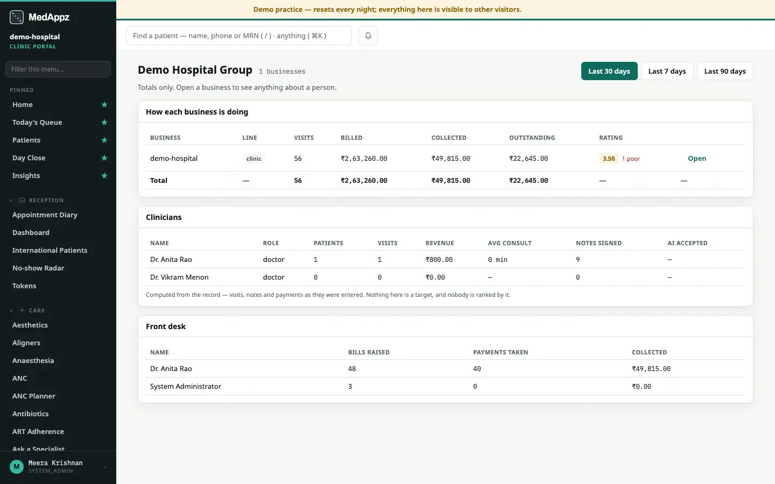Screen dimensions: 775x484
Task: Focus the Find a patient search box
Action: 239,35
